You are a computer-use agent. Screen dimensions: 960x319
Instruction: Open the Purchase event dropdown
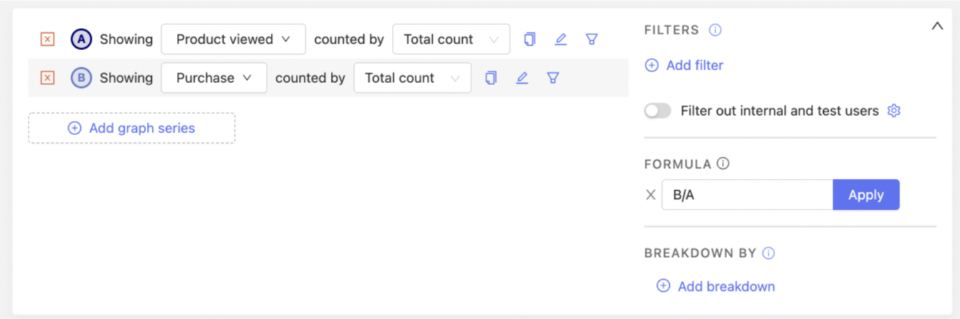213,78
